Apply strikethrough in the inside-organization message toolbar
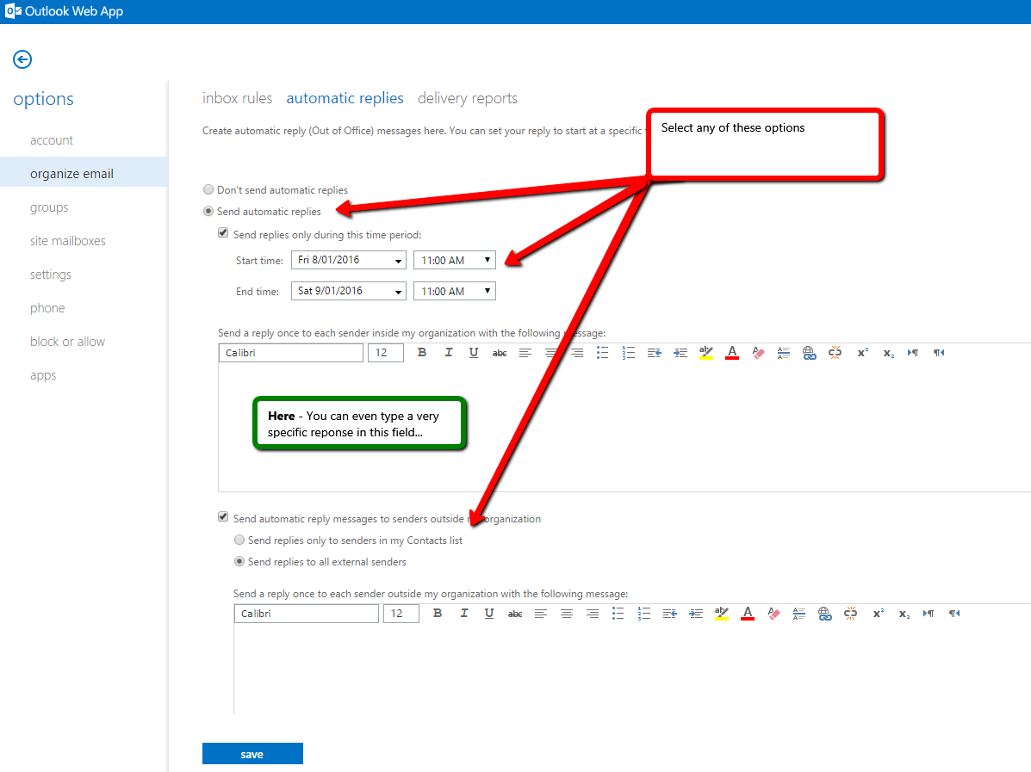 pyautogui.click(x=500, y=353)
